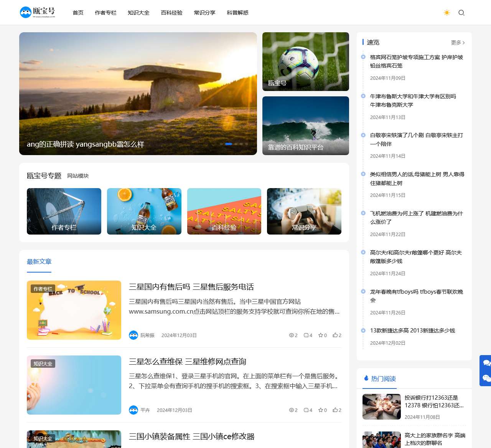The height and width of the screenshot is (448, 491).
Task: Open article 三星怎么查维保 三星维修网点查询
Action: click(x=188, y=362)
